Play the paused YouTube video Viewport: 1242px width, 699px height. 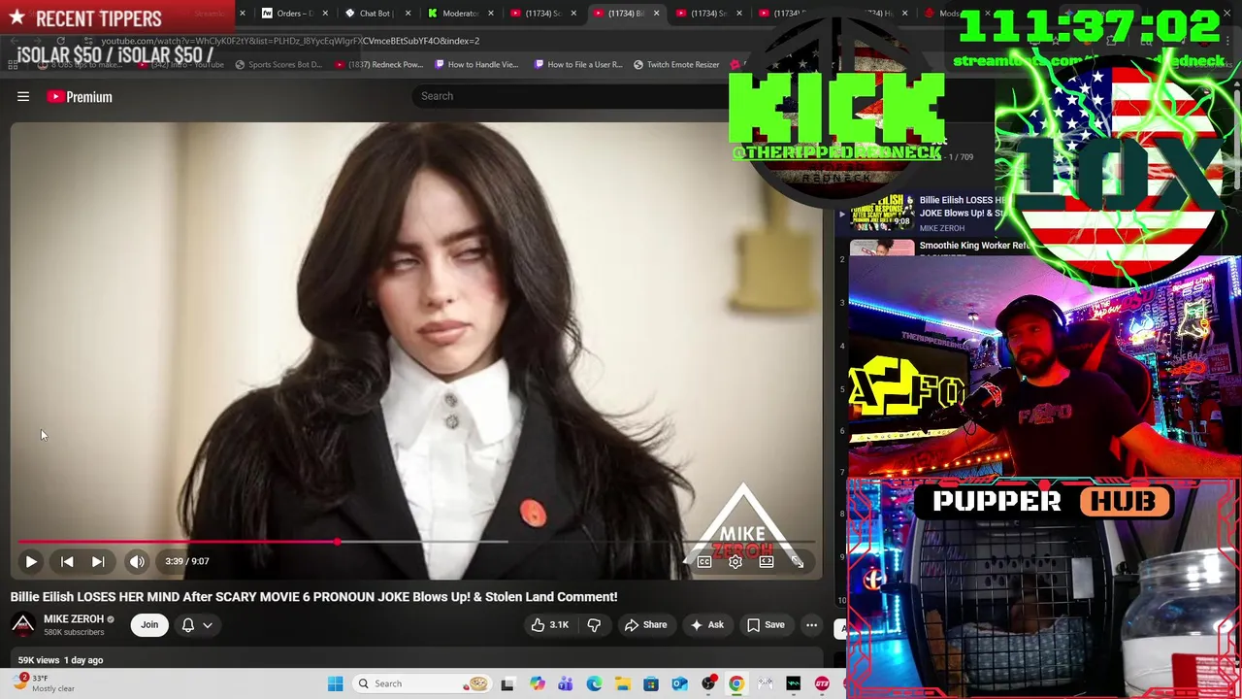tap(31, 561)
